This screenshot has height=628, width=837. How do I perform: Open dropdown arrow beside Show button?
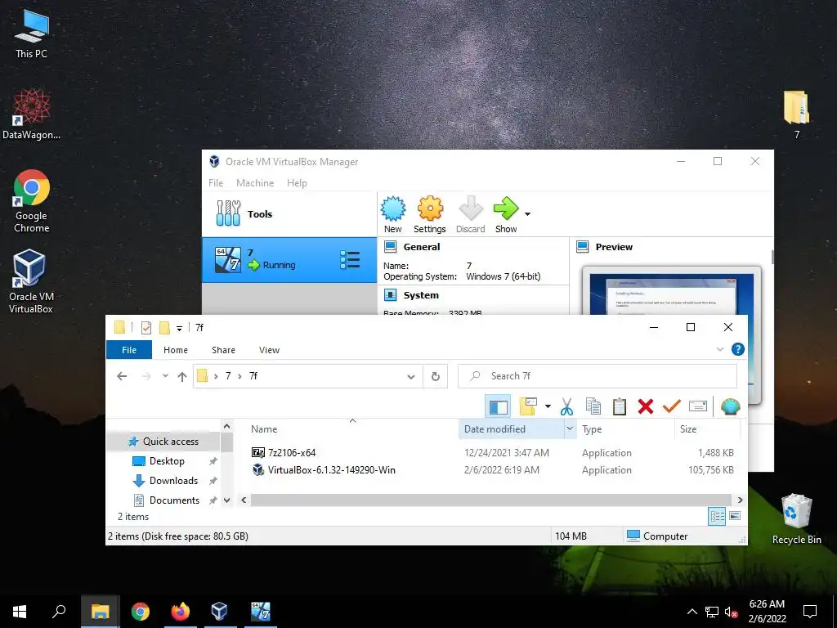(527, 214)
